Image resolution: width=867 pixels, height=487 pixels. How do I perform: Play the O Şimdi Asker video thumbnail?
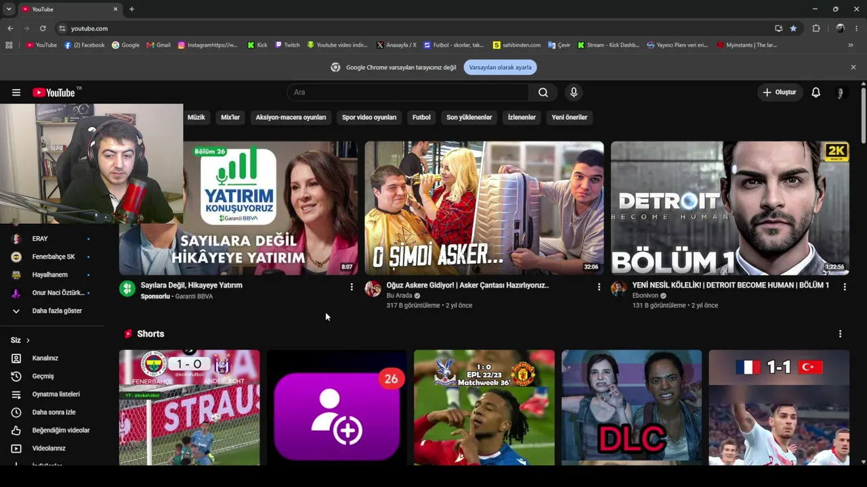pos(484,208)
